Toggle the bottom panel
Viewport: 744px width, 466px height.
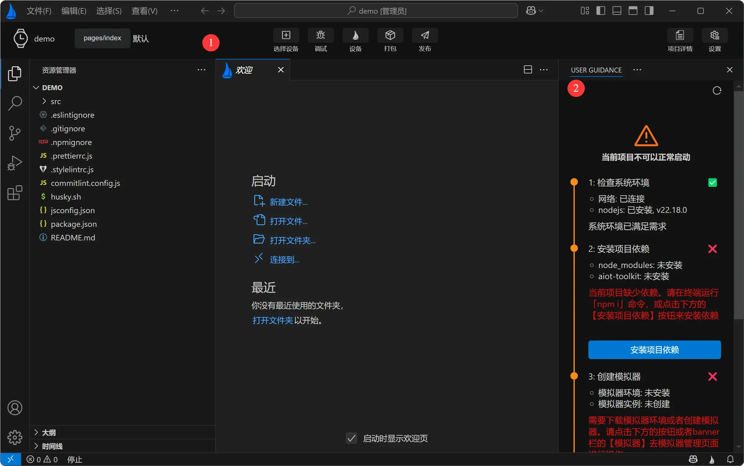coord(617,11)
